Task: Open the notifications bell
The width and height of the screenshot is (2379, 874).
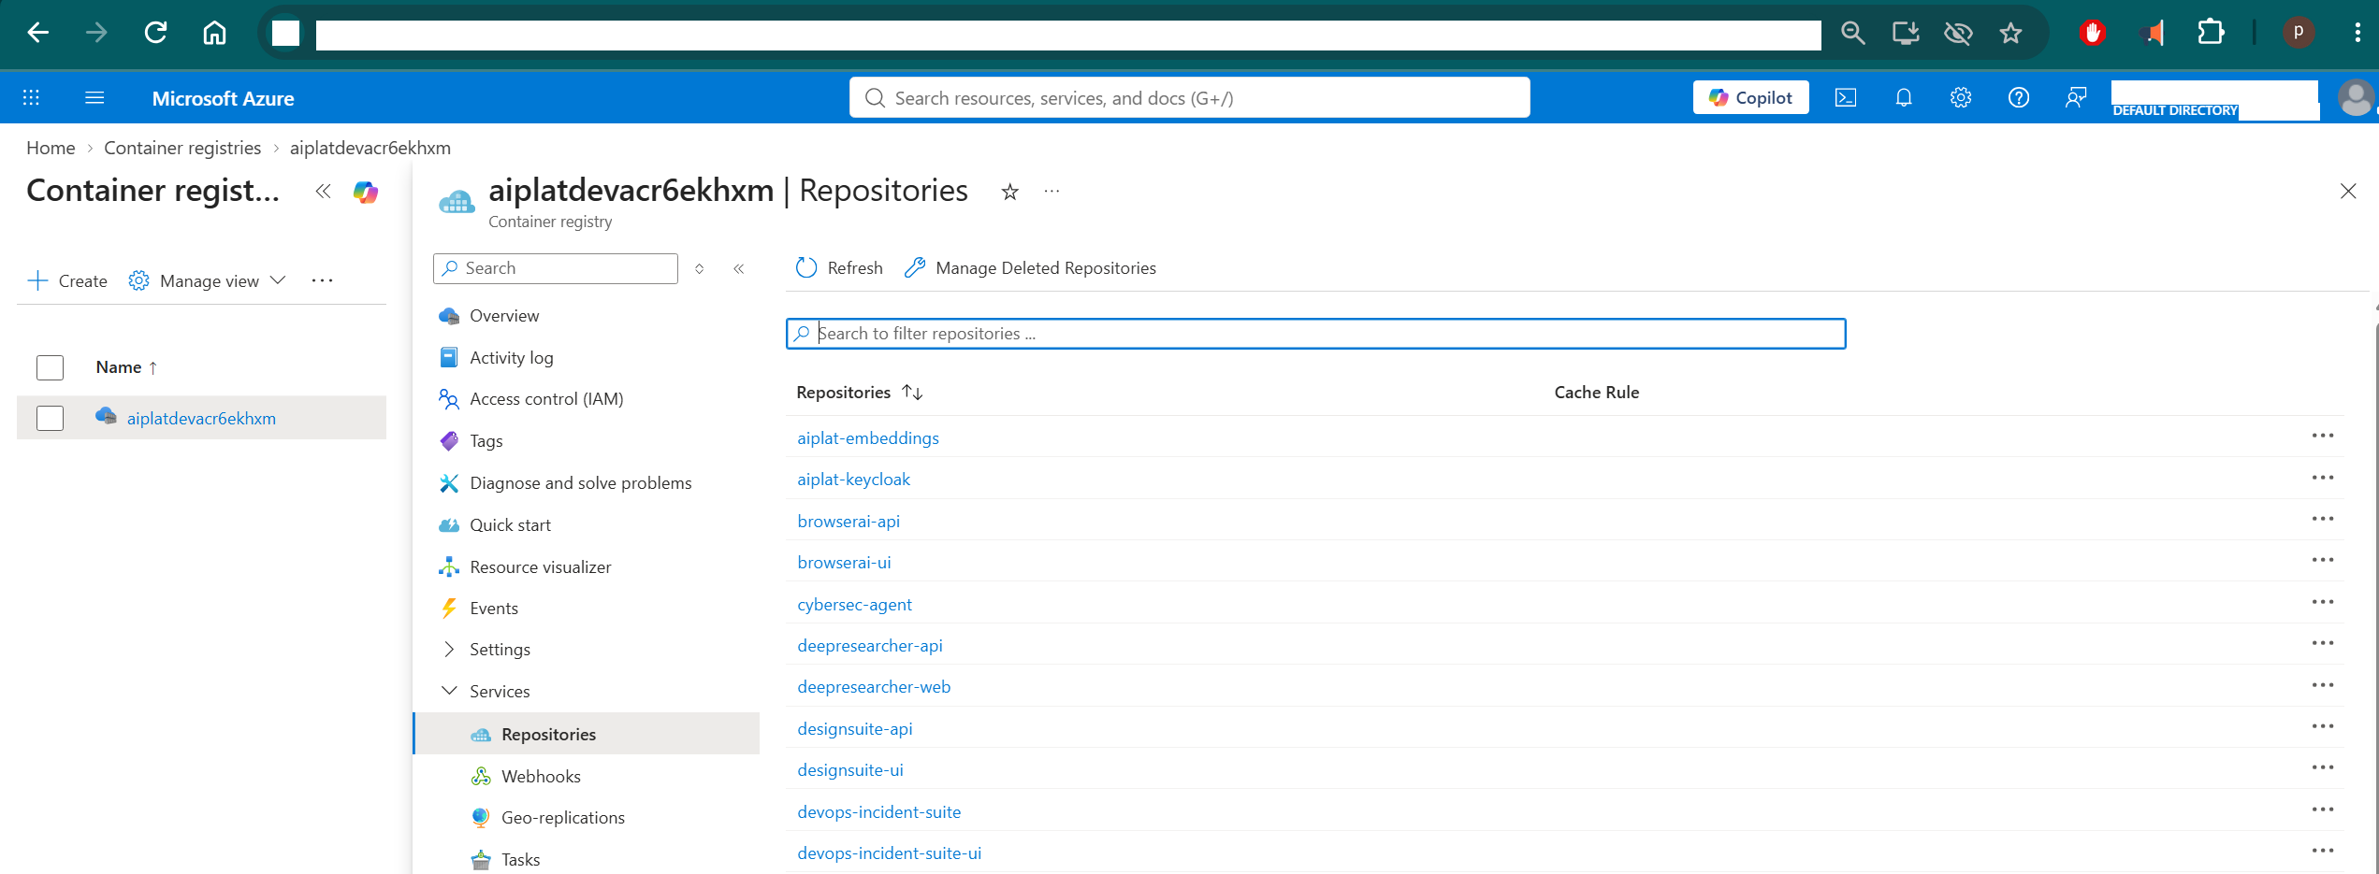Action: pyautogui.click(x=1903, y=97)
